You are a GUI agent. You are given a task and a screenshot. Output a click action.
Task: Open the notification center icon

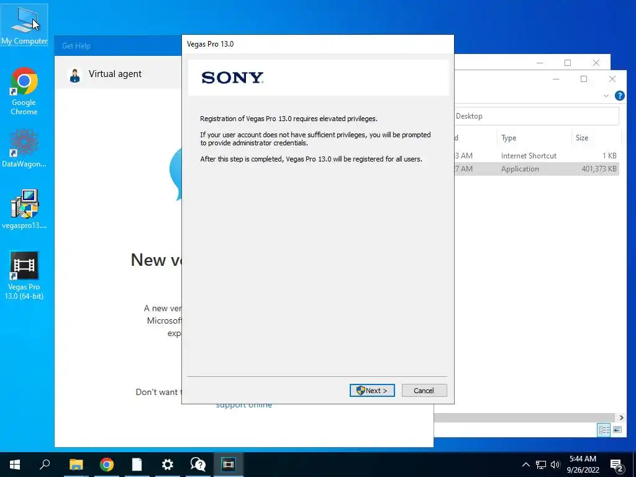coord(617,465)
